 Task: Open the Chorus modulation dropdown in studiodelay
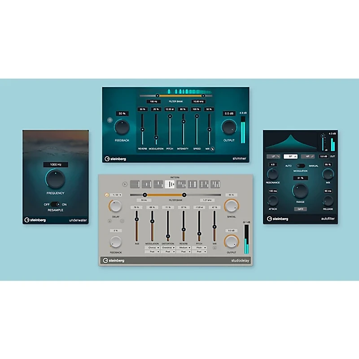point(152,247)
